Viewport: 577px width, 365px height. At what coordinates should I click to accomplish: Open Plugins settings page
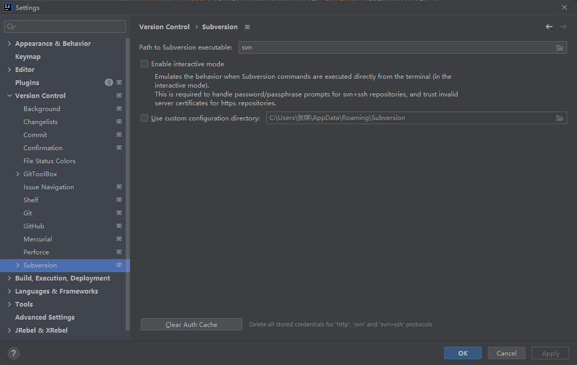coord(27,82)
